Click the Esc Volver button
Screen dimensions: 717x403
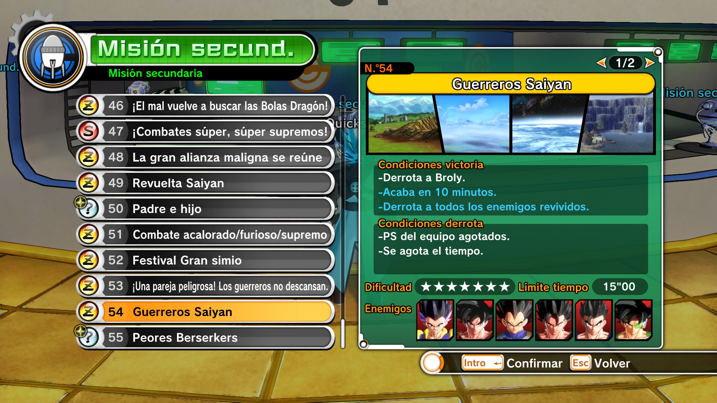click(600, 363)
